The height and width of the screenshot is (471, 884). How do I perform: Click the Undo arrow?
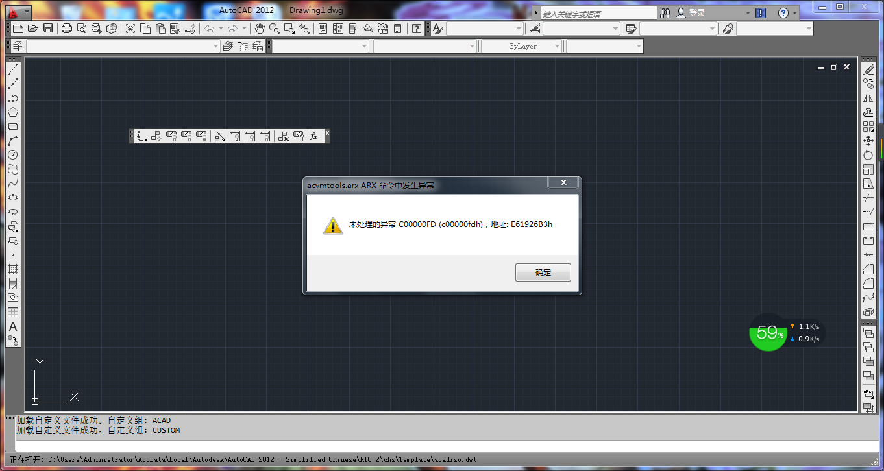[210, 29]
